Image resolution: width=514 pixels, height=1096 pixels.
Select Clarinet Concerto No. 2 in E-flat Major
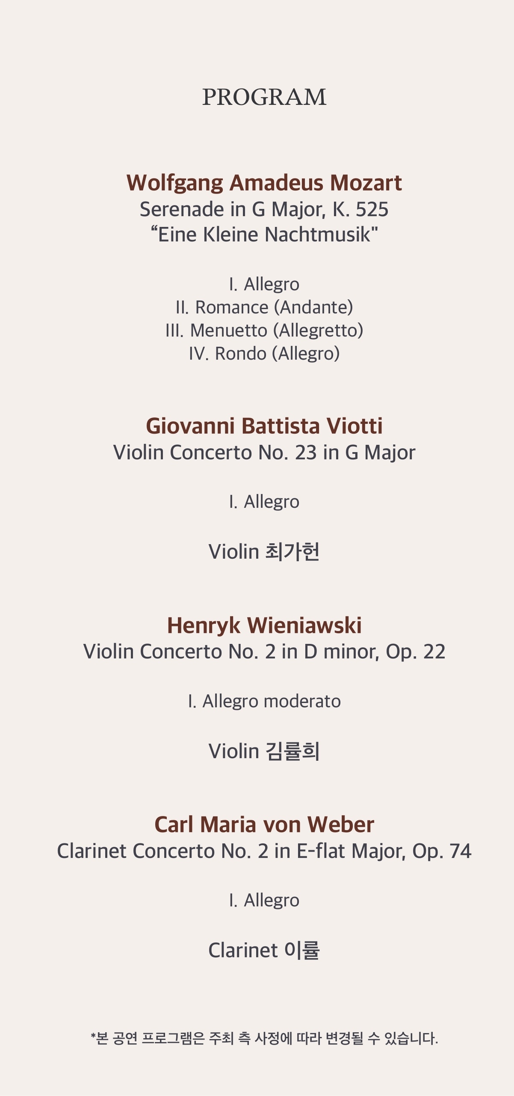(264, 851)
